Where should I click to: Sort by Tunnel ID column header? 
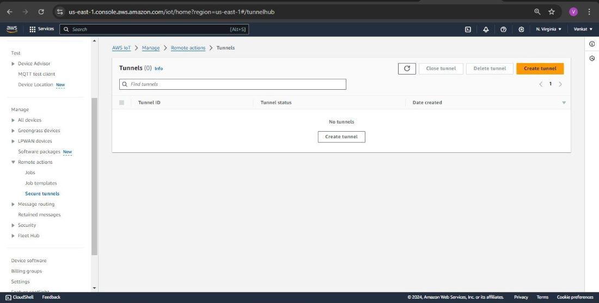(149, 103)
